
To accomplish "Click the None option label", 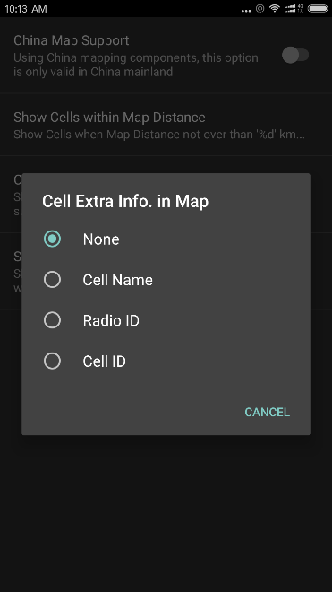I will (101, 239).
